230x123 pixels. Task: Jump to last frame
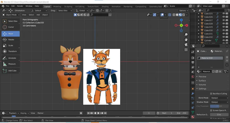pyautogui.click(x=105, y=113)
